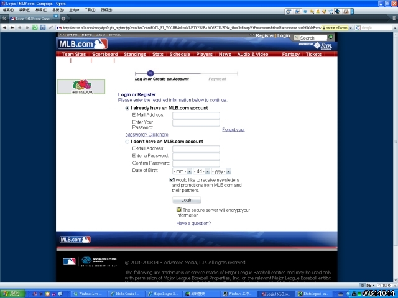Expand the Google search box dropdown arrow
Image resolution: width=398 pixels, height=298 pixels.
[395, 28]
